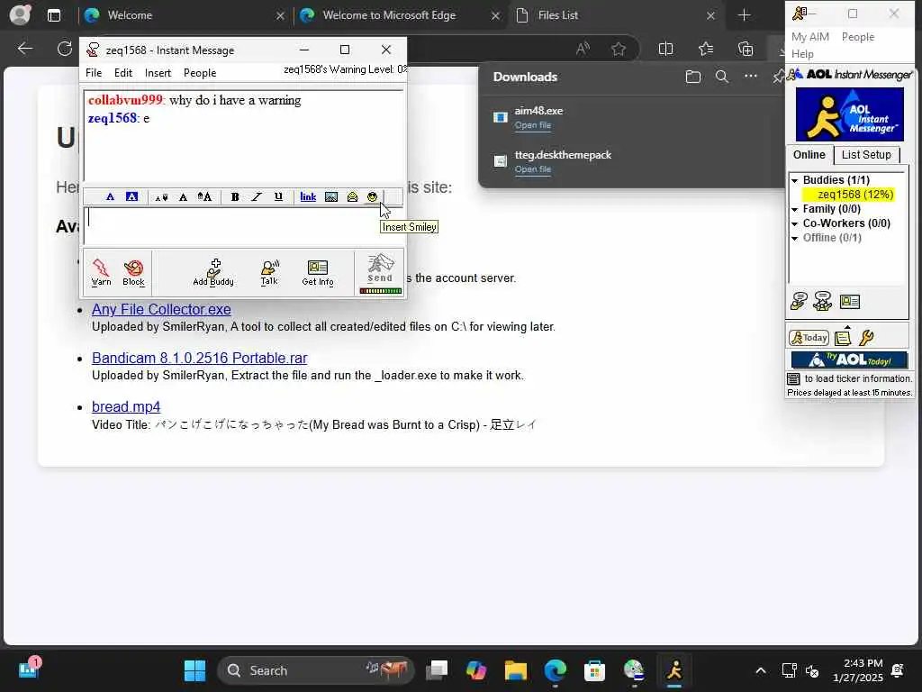922x692 pixels.
Task: Click the Try AOL Today banner
Action: click(x=849, y=360)
